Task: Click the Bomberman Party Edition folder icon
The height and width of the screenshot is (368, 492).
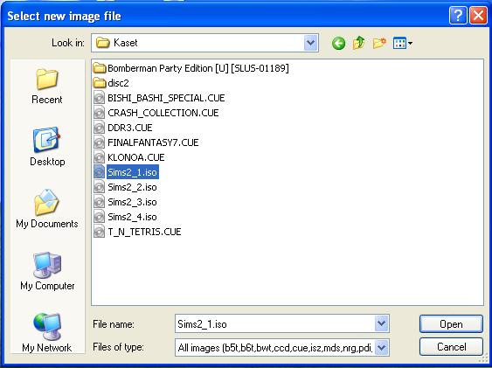Action: pyautogui.click(x=100, y=68)
